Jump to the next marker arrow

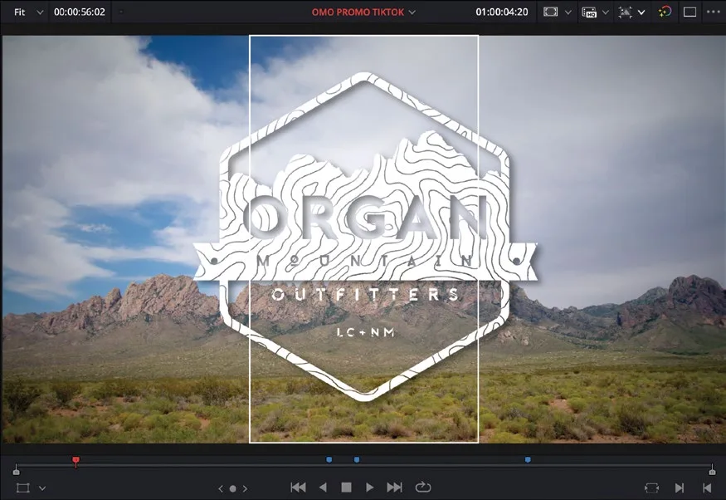click(245, 488)
